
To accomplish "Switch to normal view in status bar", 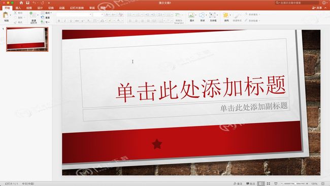I will (261, 183).
